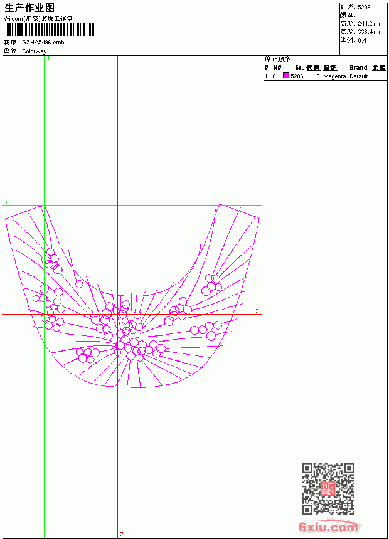Click the St. column header
Screen dimensions: 389x539
299,68
